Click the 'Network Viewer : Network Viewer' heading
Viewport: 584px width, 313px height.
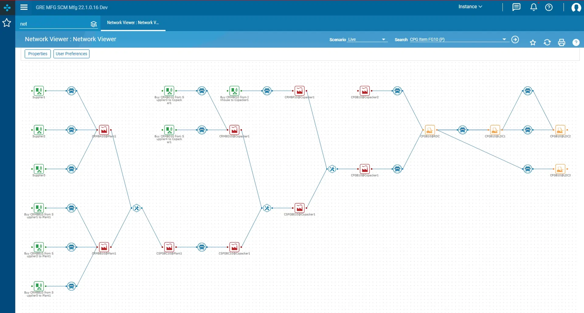[x=71, y=39]
